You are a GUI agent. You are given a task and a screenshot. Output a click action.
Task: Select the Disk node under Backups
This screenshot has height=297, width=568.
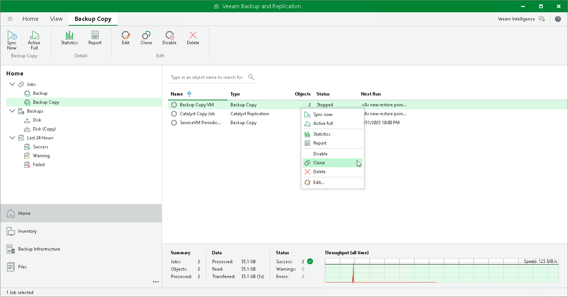[x=37, y=120]
